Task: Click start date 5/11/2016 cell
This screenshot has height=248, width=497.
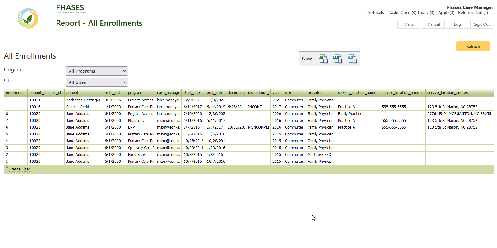Action: coord(193,121)
